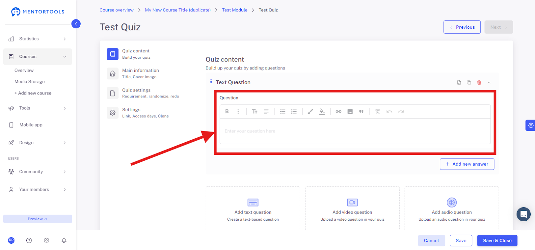Open the help question mark icon
Screen dimensions: 535x250
[29, 240]
